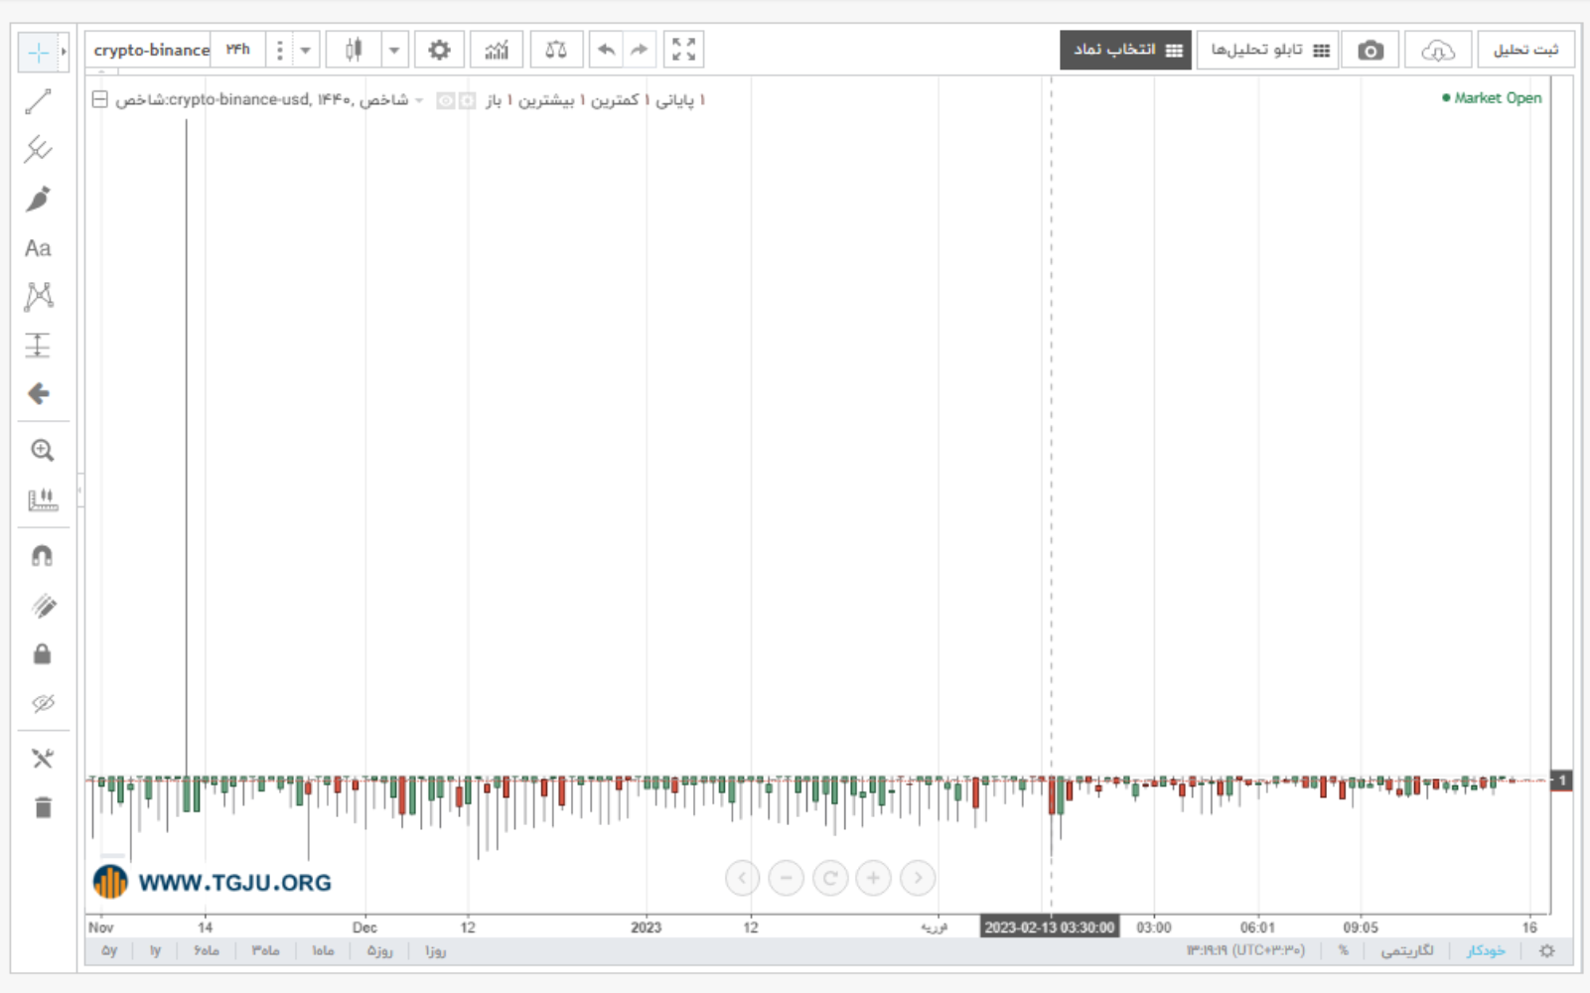The height and width of the screenshot is (993, 1590).
Task: Open the XABCD pattern tool
Action: point(39,296)
